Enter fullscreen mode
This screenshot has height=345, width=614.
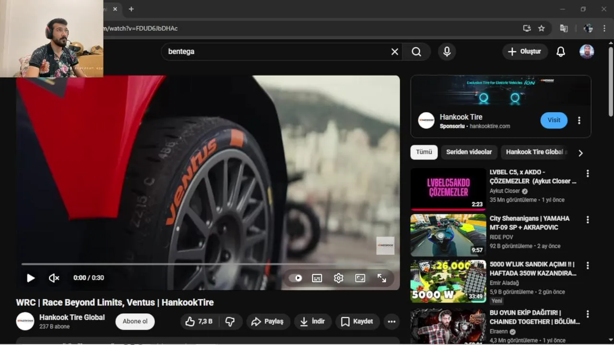[x=382, y=278]
